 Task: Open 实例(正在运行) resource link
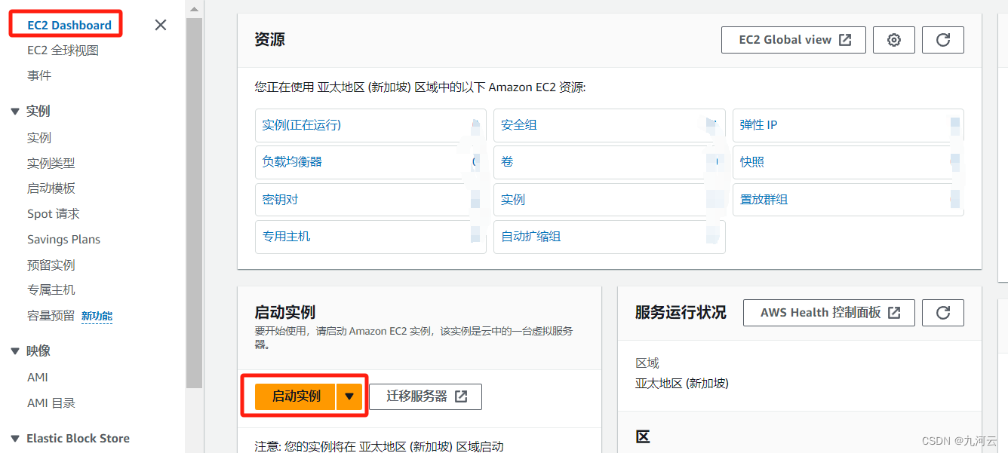[x=302, y=125]
